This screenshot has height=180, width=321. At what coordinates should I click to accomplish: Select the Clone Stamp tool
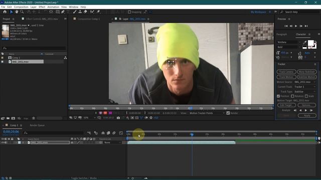[80, 12]
